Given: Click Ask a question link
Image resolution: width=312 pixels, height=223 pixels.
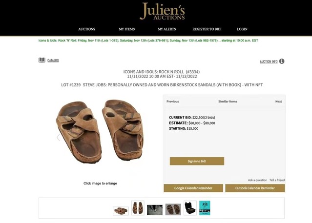Looking at the screenshot, I should click(257, 180).
